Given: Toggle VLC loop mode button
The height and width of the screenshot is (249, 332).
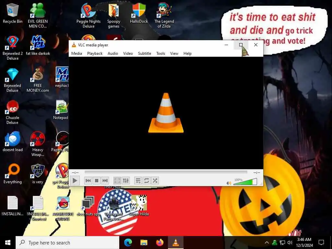Looking at the screenshot, I should click(x=146, y=181).
